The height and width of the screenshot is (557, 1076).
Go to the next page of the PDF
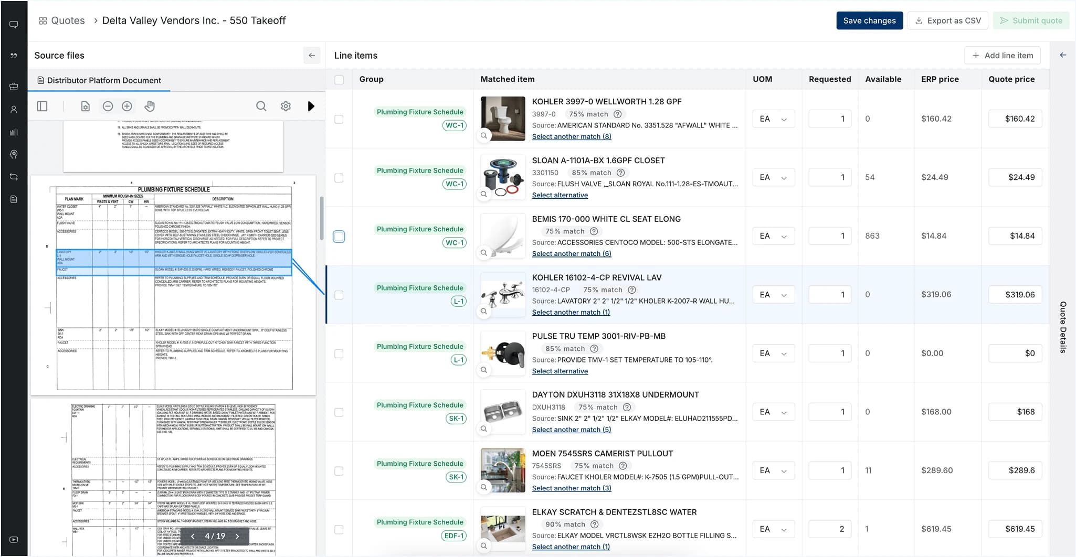click(237, 536)
